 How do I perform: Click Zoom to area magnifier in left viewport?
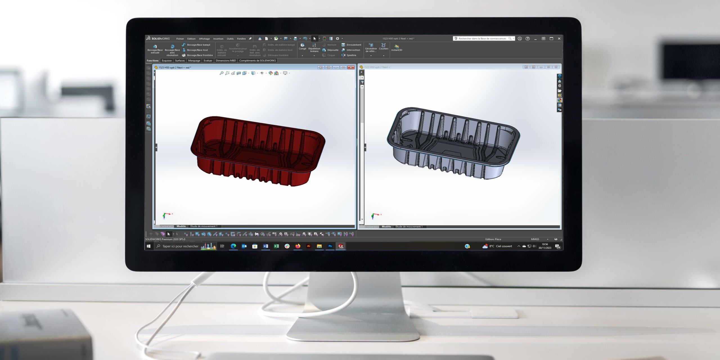pyautogui.click(x=227, y=73)
